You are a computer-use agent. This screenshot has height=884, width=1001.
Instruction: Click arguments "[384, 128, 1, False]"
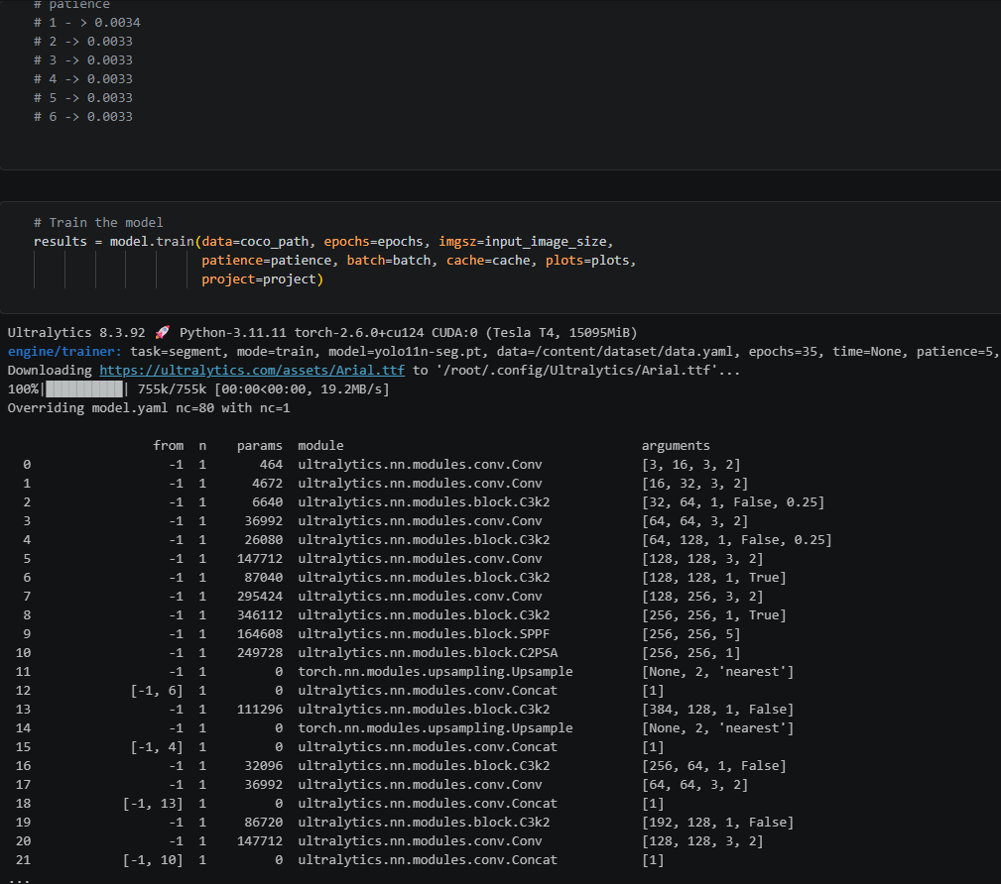point(717,710)
